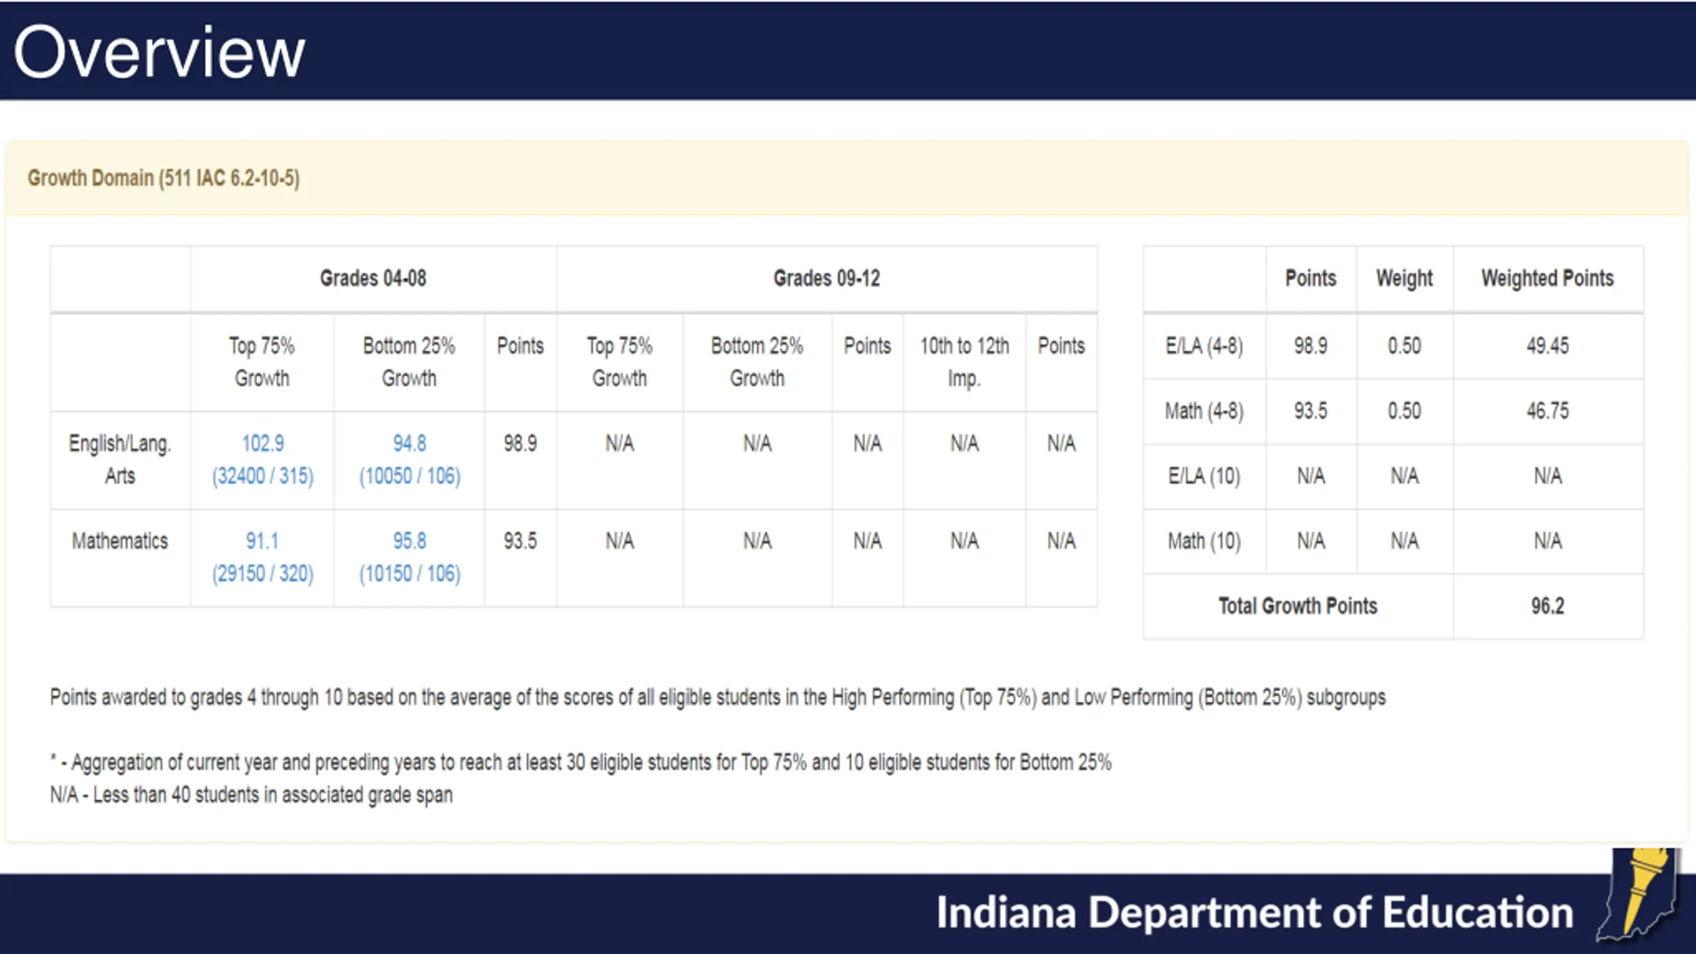The width and height of the screenshot is (1696, 954).
Task: Click the 10th to 12th Imp. header
Action: pyautogui.click(x=965, y=362)
